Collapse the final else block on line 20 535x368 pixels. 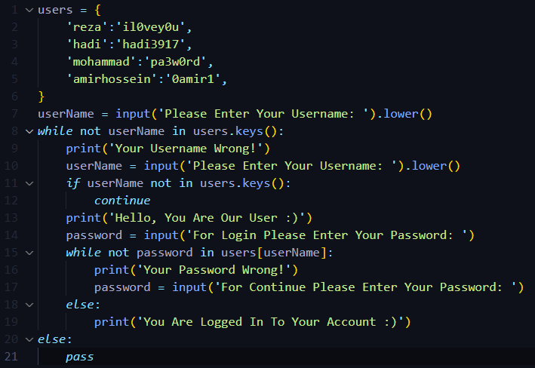[29, 339]
